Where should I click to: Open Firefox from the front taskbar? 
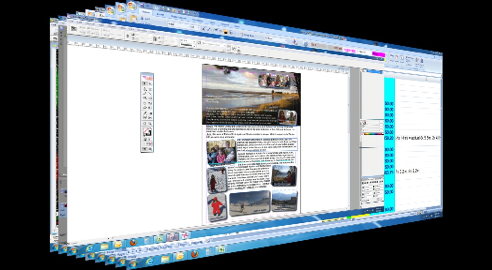tap(194, 254)
